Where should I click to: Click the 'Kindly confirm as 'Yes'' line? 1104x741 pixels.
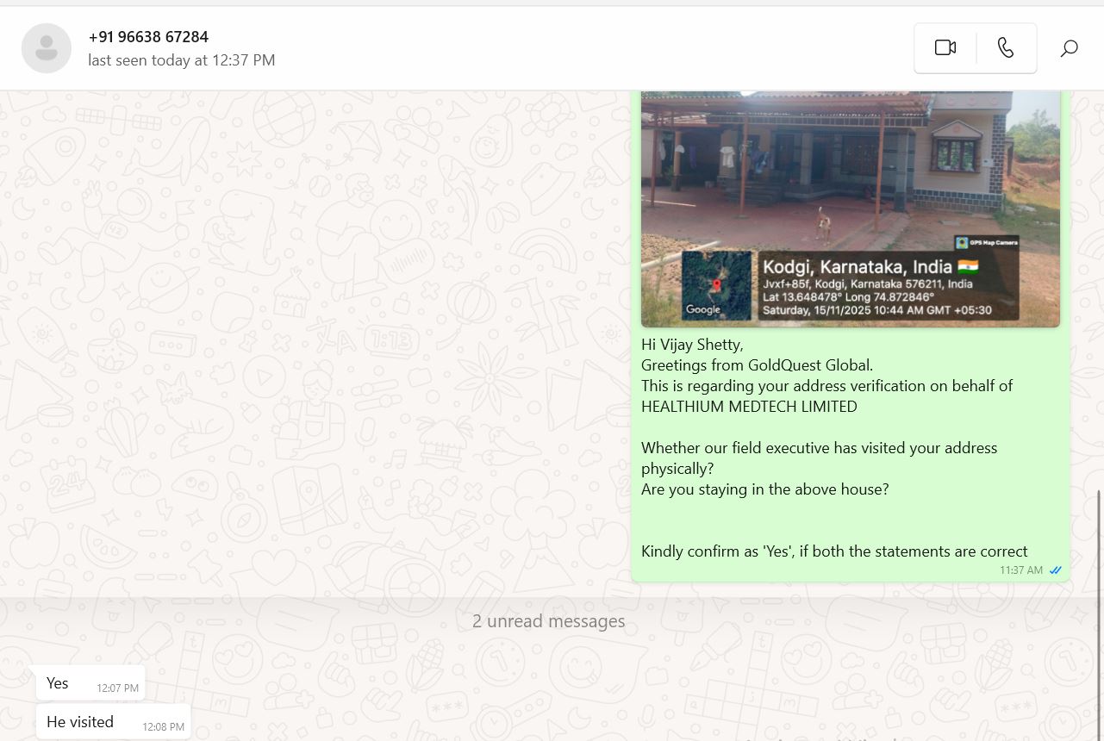coord(834,551)
